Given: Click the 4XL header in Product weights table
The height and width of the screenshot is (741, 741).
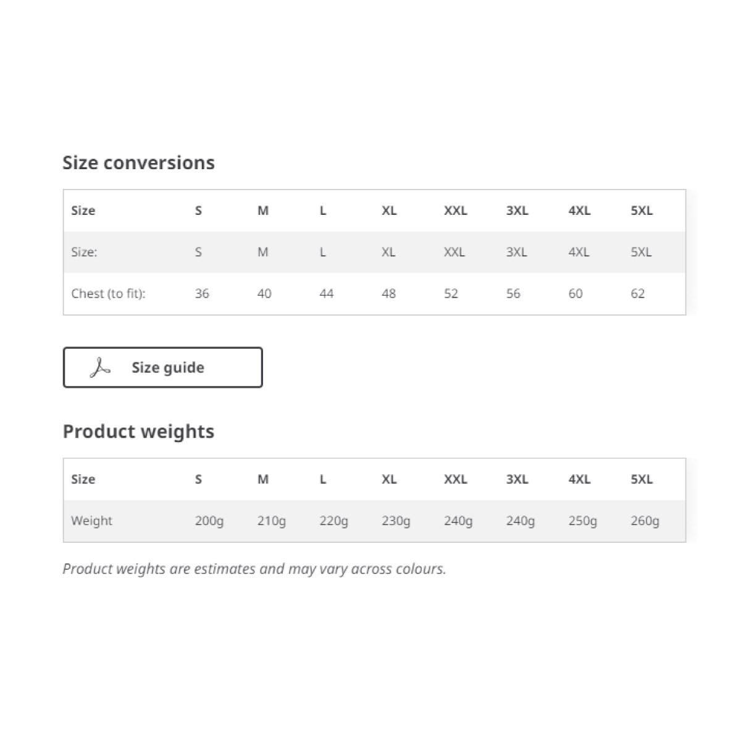Looking at the screenshot, I should pos(579,479).
